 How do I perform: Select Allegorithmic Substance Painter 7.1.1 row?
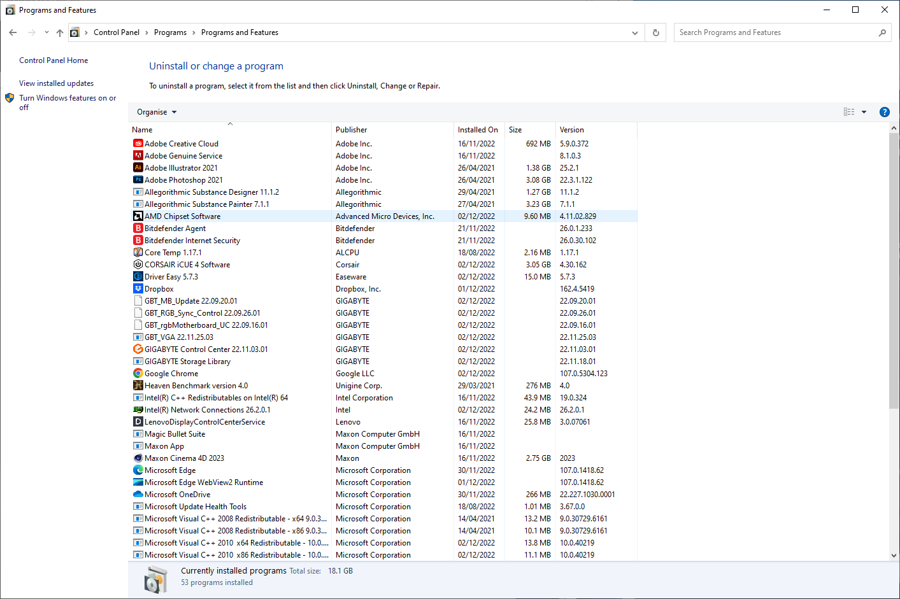383,204
